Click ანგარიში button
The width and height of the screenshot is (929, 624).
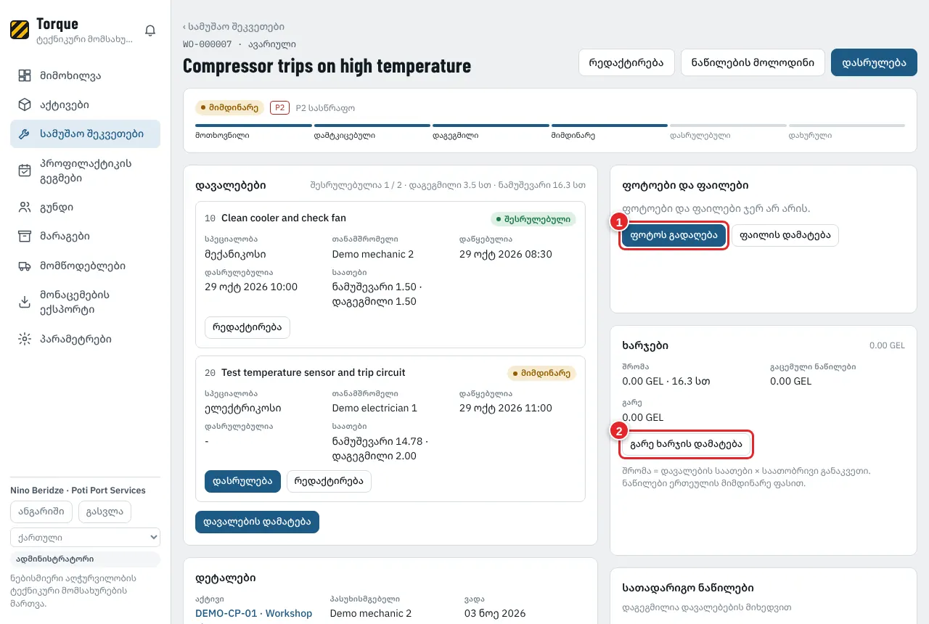point(41,511)
